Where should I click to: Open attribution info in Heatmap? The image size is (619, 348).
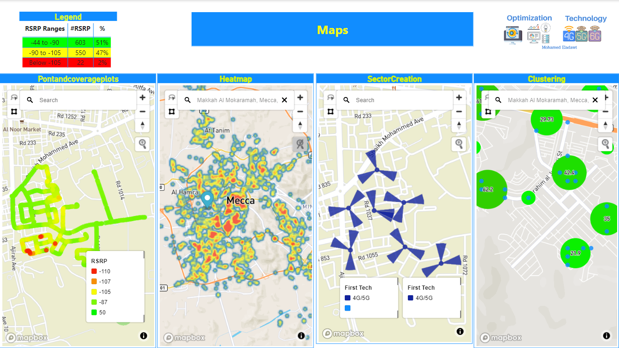click(301, 335)
